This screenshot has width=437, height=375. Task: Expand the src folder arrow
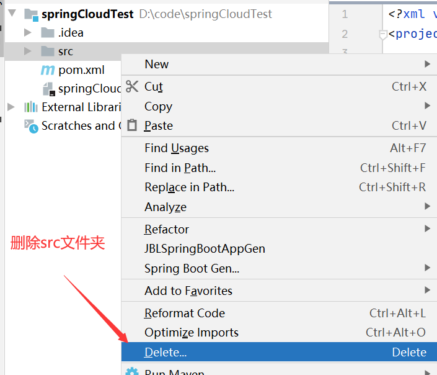coord(28,51)
